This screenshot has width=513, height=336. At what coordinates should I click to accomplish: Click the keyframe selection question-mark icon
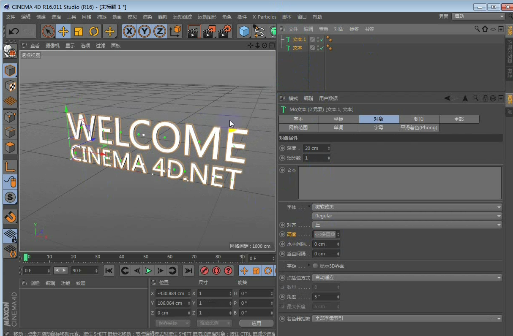pos(228,271)
